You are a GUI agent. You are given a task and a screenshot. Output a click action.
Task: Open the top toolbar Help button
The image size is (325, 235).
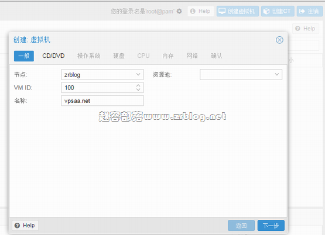pos(200,11)
